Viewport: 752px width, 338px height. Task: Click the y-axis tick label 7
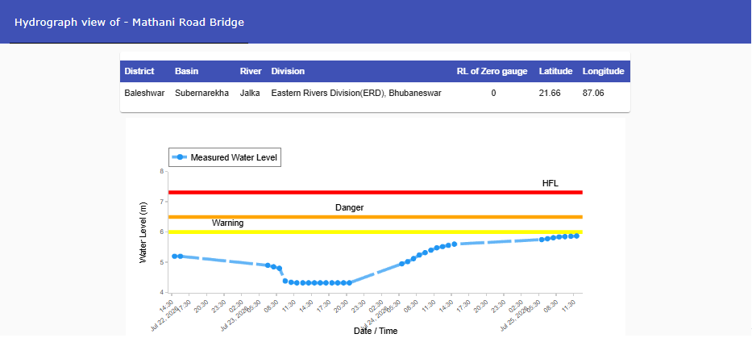162,202
